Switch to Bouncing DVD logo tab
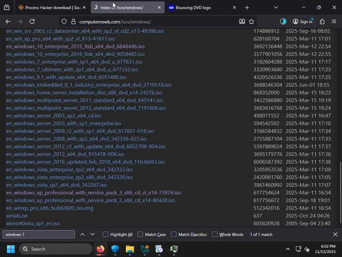This screenshot has height=257, width=342. 199,8
